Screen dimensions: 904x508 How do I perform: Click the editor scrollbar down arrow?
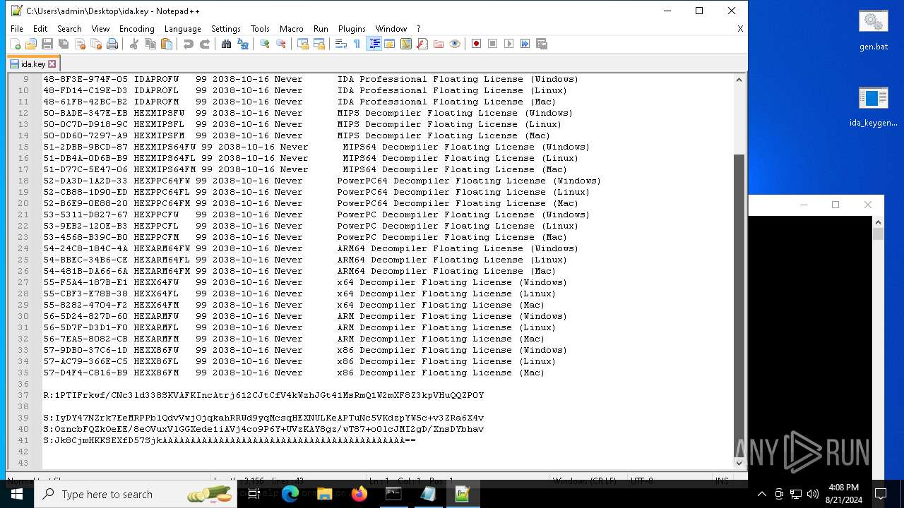tap(739, 463)
